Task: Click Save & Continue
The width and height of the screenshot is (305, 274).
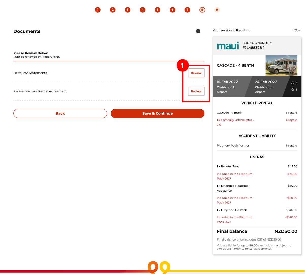Action: pos(158,113)
